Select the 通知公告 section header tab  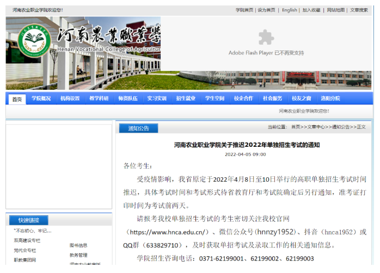(138, 128)
